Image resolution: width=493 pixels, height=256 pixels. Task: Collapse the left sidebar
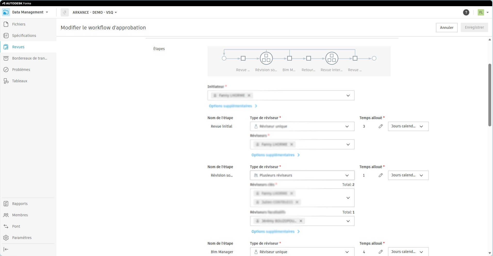click(6, 249)
